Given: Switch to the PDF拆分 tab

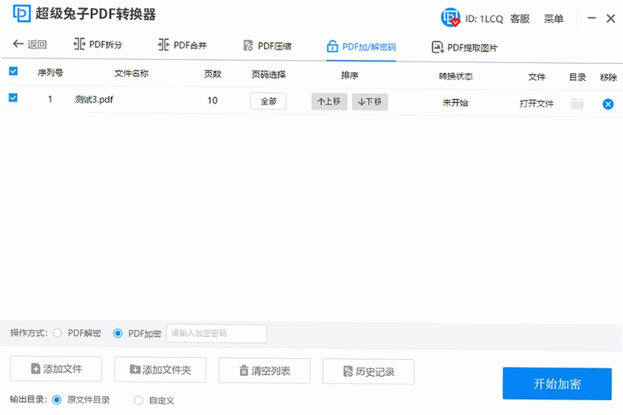Looking at the screenshot, I should (98, 44).
